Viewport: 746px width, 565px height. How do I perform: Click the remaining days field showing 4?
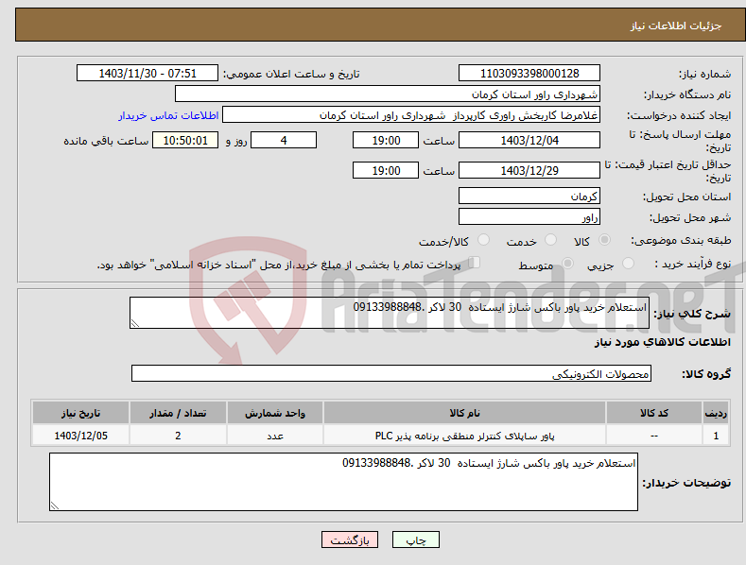tap(284, 140)
